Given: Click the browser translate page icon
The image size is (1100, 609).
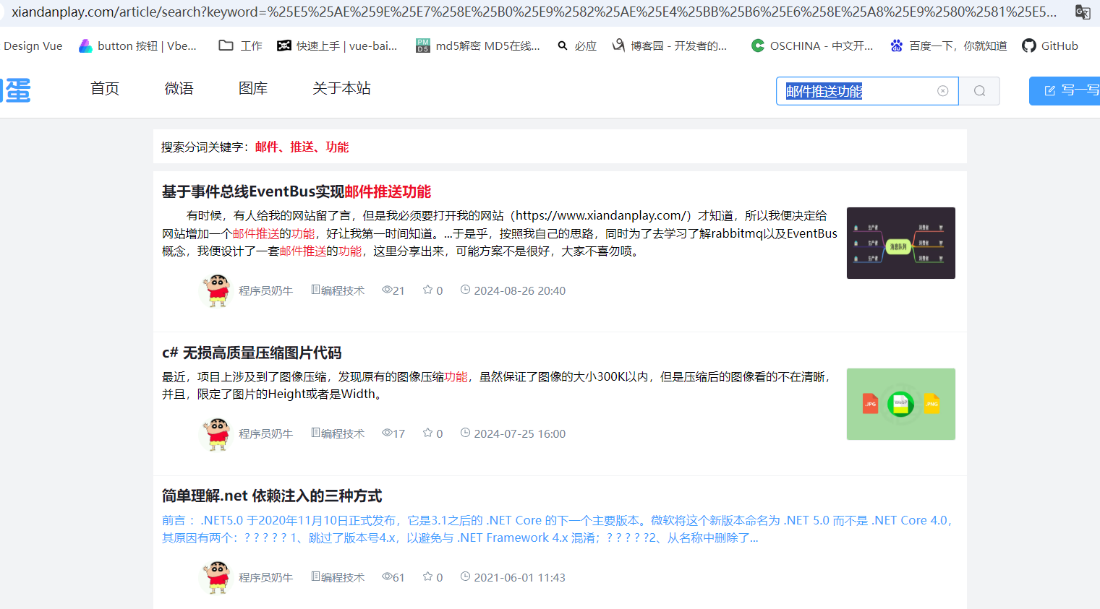Looking at the screenshot, I should [1083, 12].
